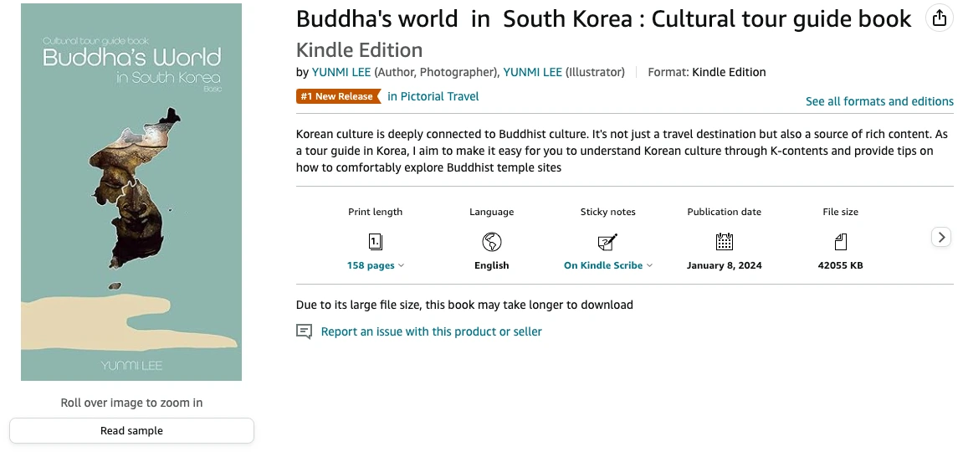Click the publication date calendar icon
The image size is (963, 457).
point(725,242)
